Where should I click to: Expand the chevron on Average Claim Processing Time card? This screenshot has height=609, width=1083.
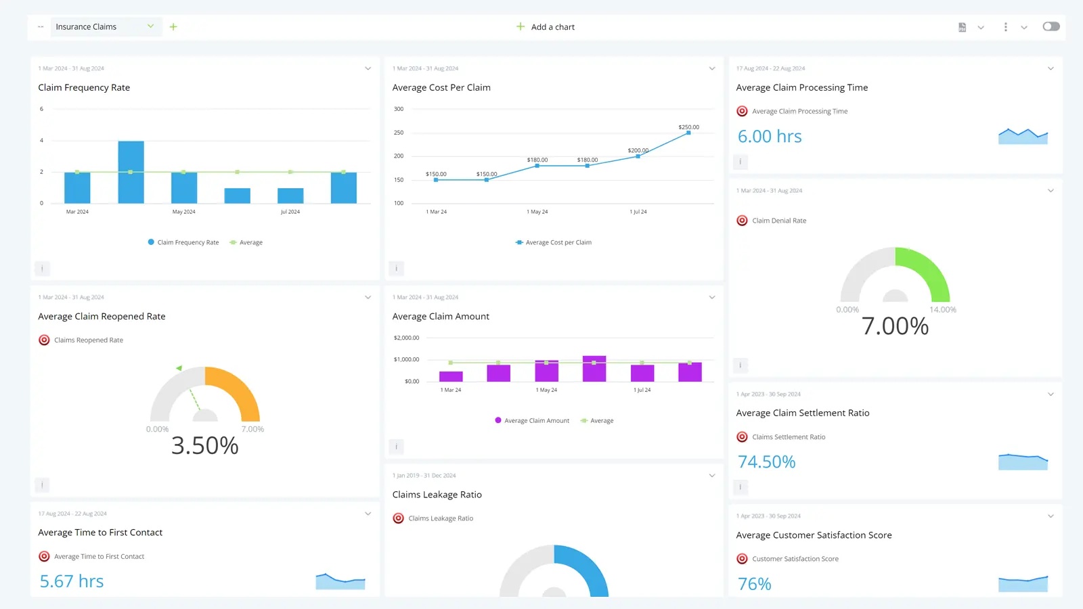click(x=1050, y=68)
